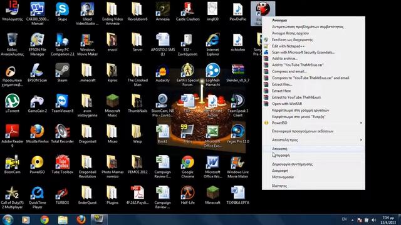The image size is (401, 225).
Task: Open Firefox from the taskbar
Action: (x=81, y=219)
